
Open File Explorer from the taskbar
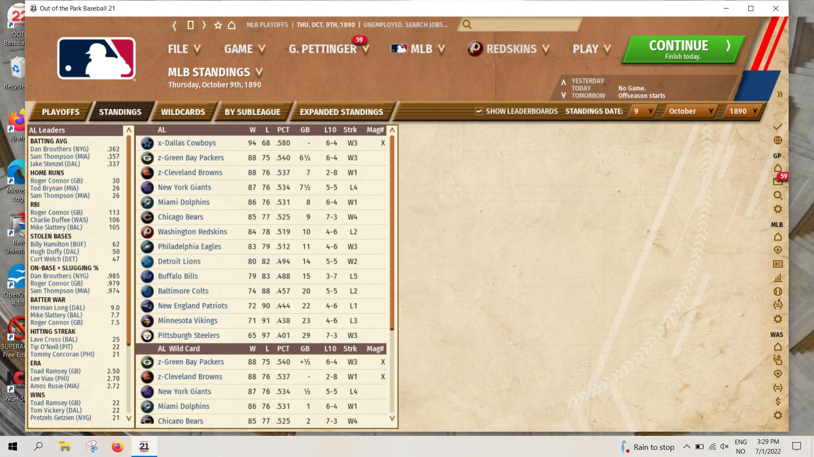64,446
